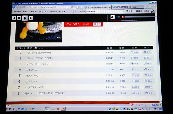
Task: Close the first VICTOR STUDIO HD-Music tab
Action: [x=110, y=7]
